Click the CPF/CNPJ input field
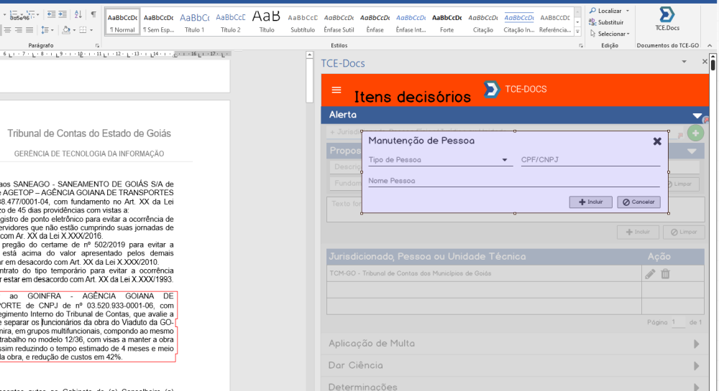The image size is (719, 391). coord(590,160)
